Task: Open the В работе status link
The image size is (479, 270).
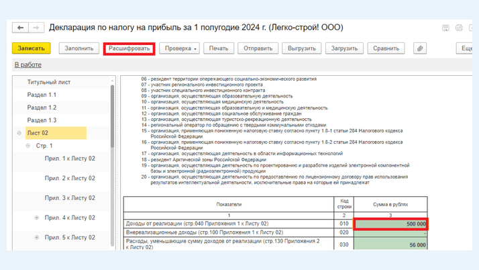Action: point(28,65)
